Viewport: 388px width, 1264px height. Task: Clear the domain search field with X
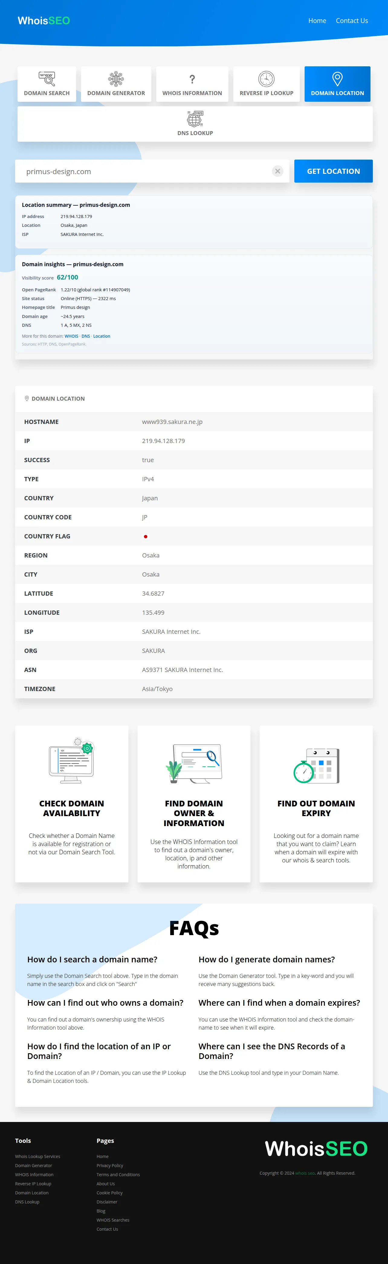[278, 171]
